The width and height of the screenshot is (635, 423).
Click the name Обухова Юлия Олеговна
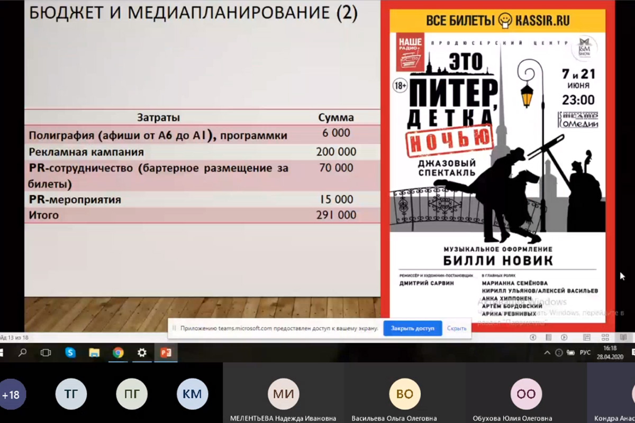click(x=512, y=418)
